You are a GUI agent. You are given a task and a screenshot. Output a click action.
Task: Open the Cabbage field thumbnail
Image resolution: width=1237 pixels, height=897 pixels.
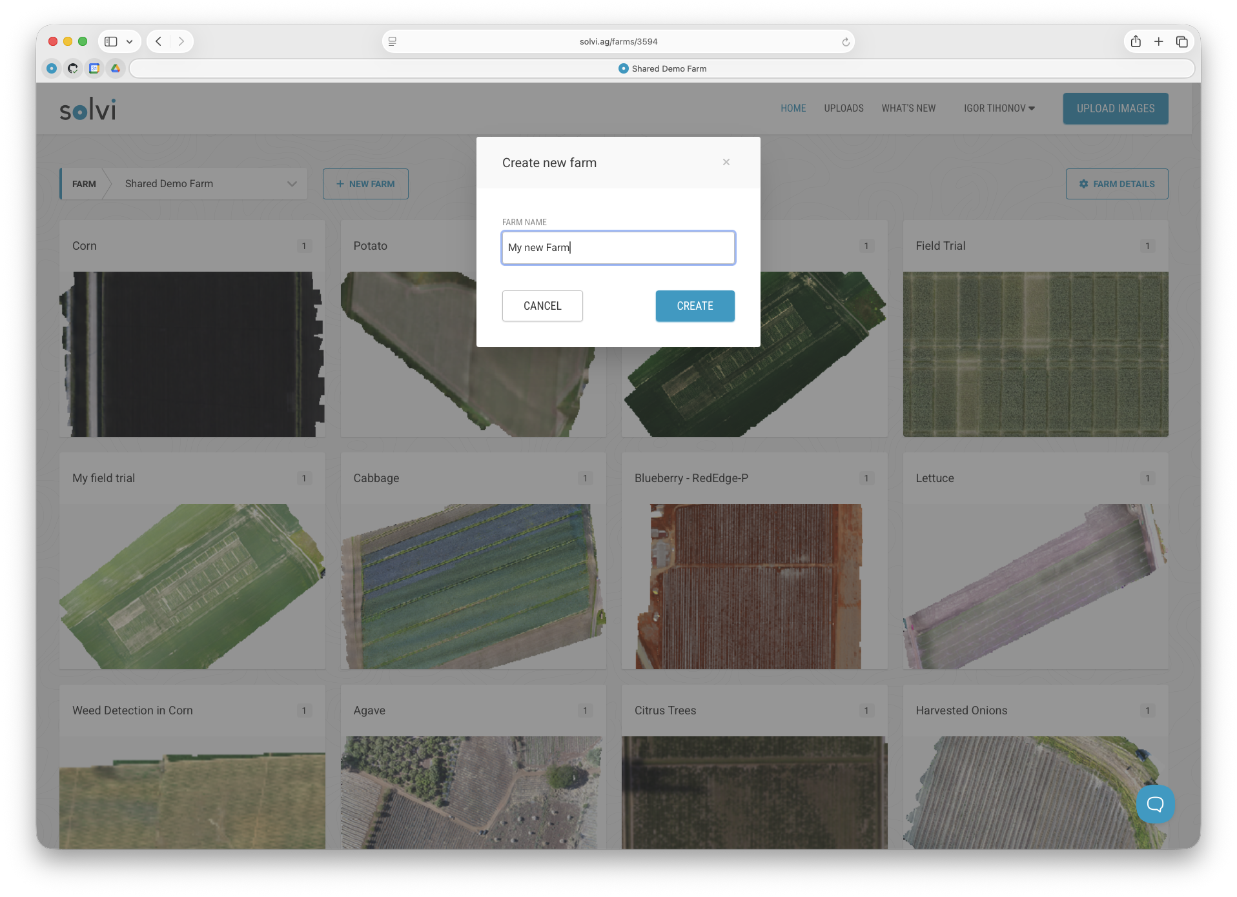pyautogui.click(x=473, y=585)
